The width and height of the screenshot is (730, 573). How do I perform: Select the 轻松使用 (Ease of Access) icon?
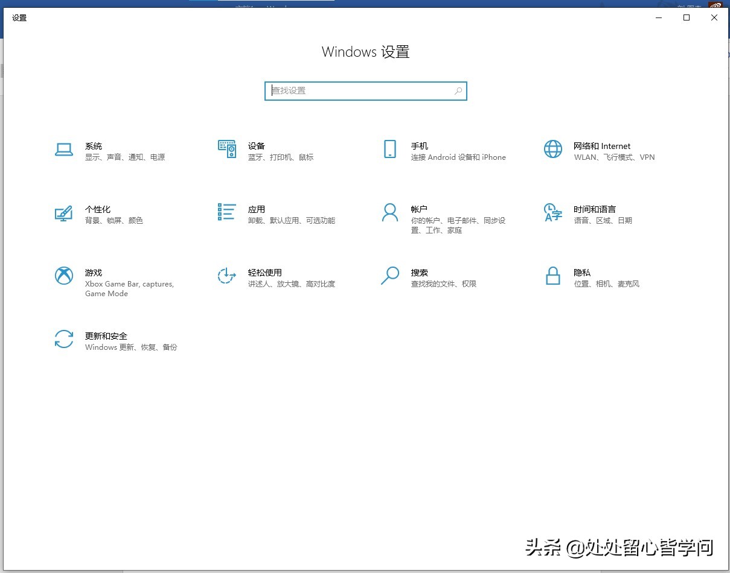[x=226, y=276]
